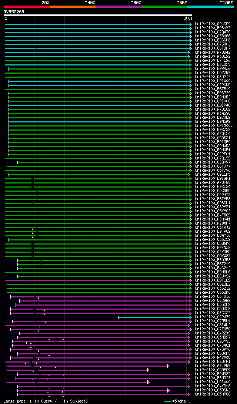237x404 pixels.
Task: Click the UniRef100_P47008 label
Action: pyautogui.click(x=213, y=358)
